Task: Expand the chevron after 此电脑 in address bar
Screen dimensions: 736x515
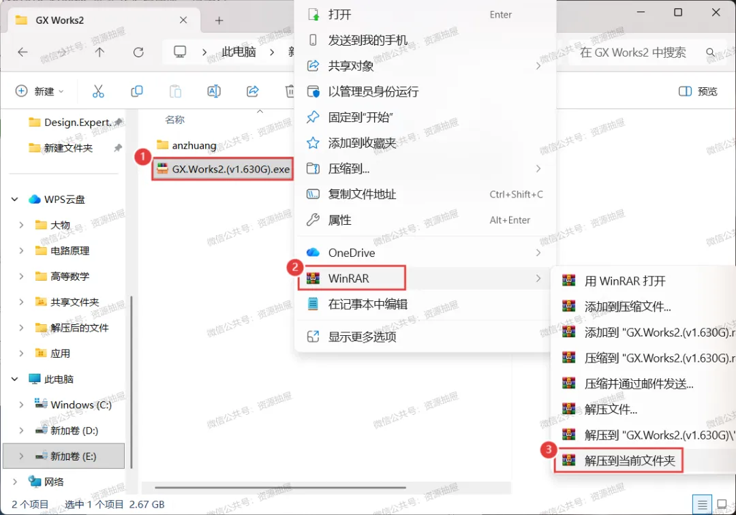Action: pyautogui.click(x=272, y=52)
